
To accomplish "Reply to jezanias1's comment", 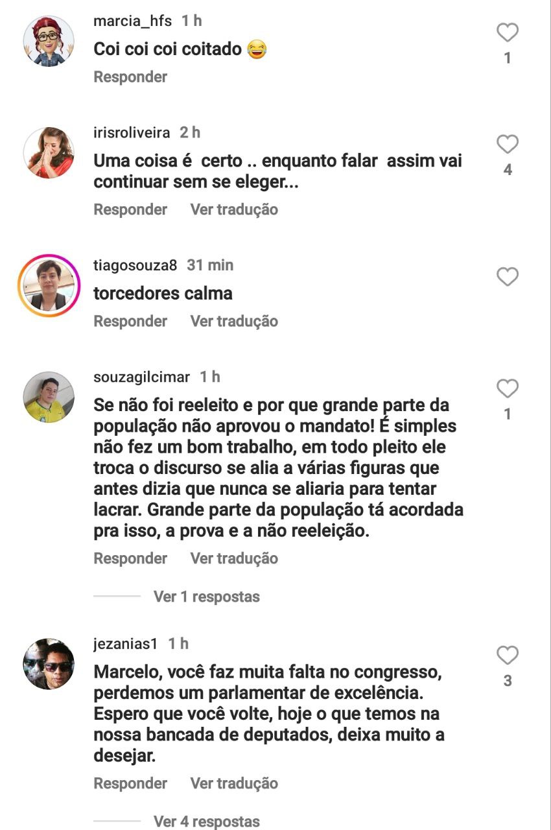I will pos(130,783).
